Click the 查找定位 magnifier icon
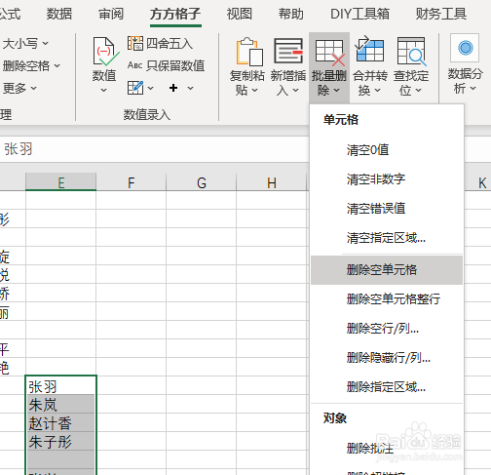 [x=412, y=52]
